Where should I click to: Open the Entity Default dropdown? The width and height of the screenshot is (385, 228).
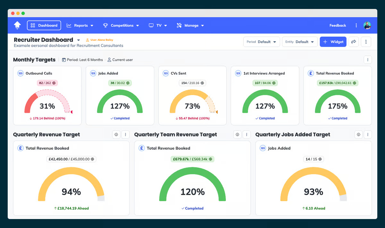(300, 42)
